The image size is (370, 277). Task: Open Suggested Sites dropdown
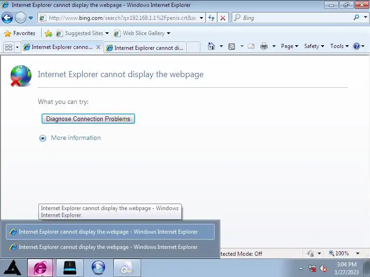(82, 33)
